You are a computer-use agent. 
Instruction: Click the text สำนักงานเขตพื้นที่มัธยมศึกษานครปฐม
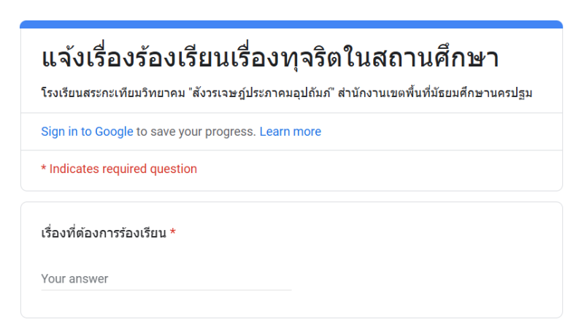[435, 93]
